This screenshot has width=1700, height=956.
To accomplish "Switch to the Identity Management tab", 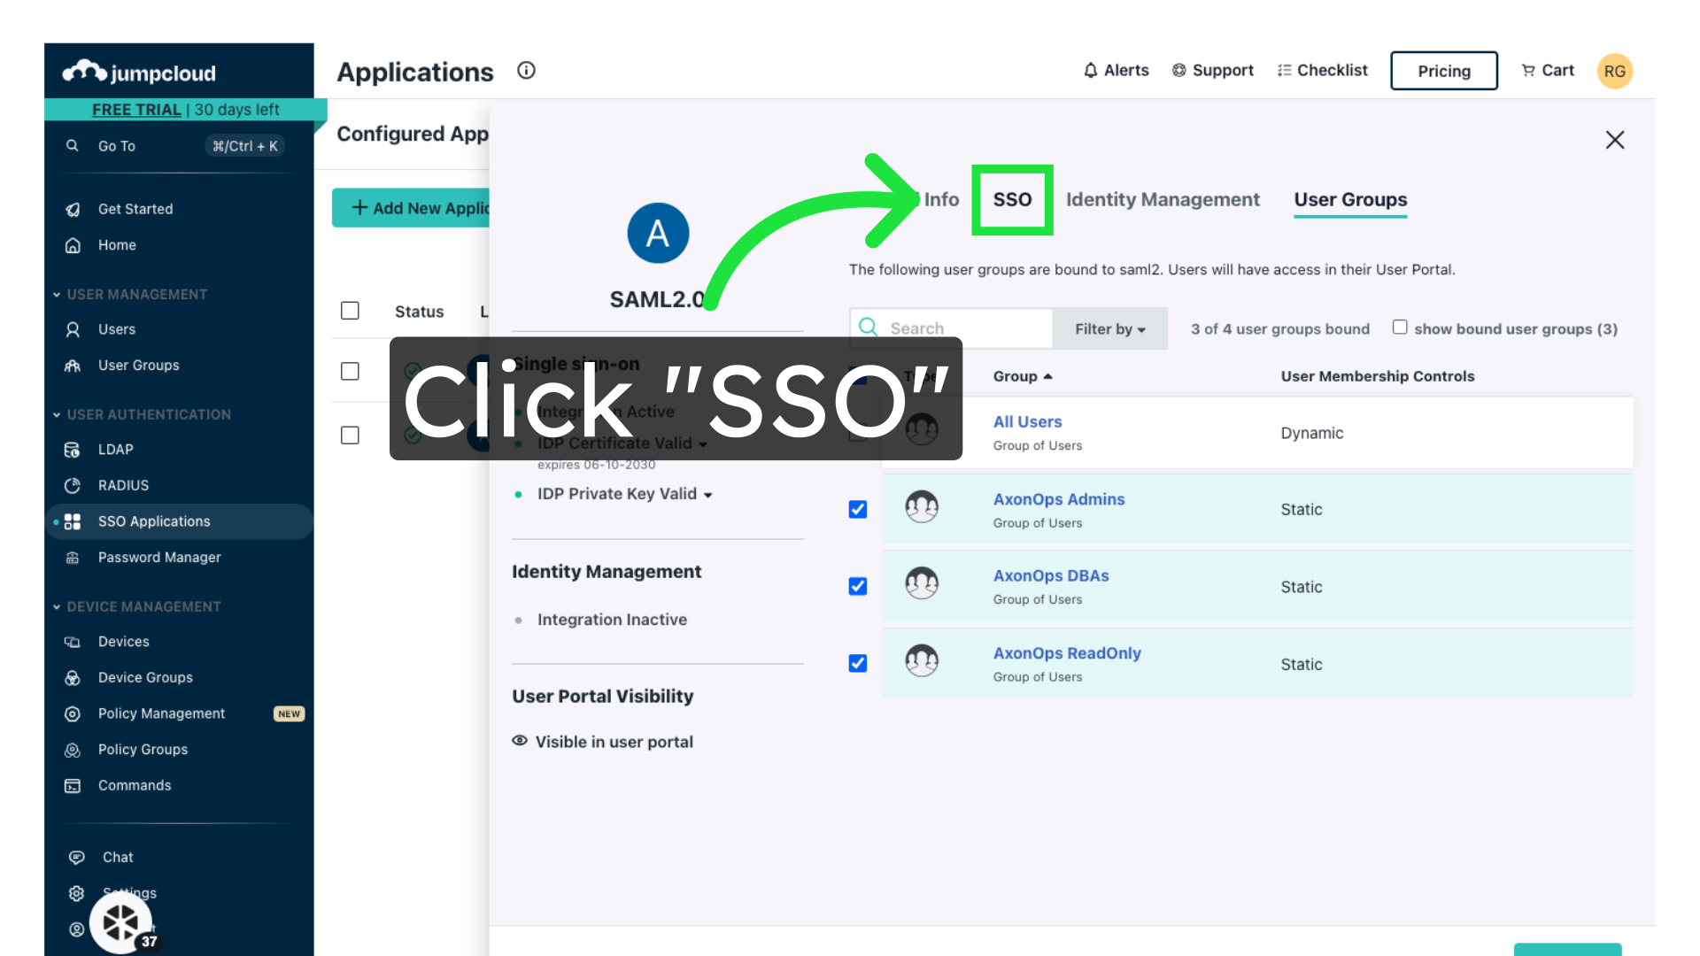I will pos(1162,200).
